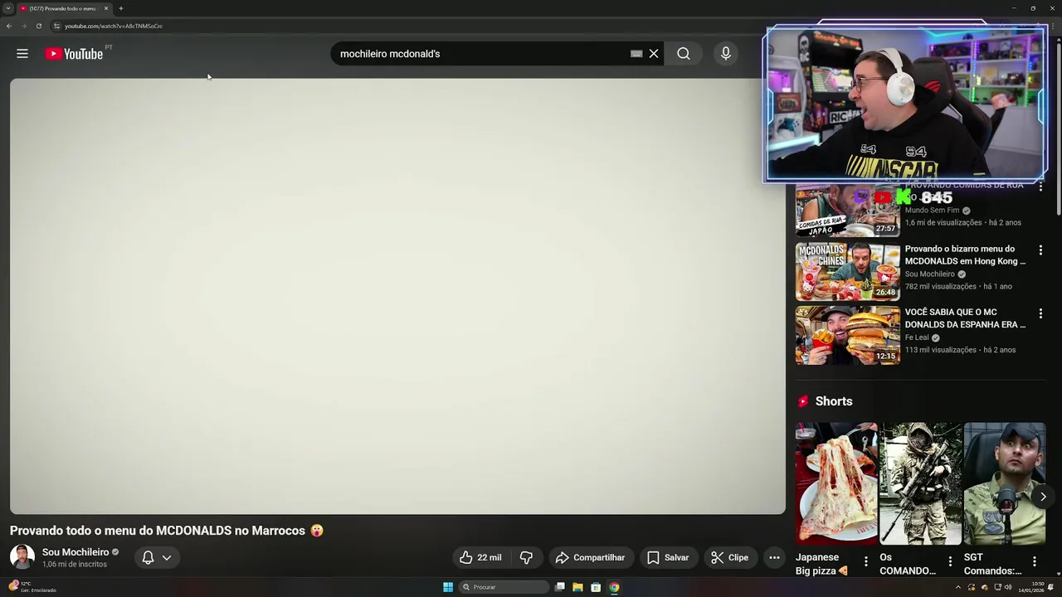Focus the search field 'mochileiro mcdonald's'
The height and width of the screenshot is (597, 1062).
click(x=481, y=54)
